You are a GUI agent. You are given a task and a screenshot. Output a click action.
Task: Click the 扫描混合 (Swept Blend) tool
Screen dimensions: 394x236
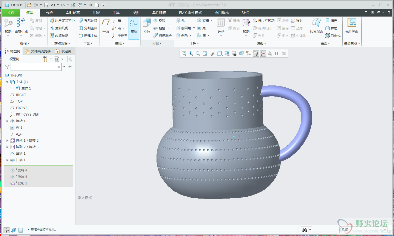162,36
